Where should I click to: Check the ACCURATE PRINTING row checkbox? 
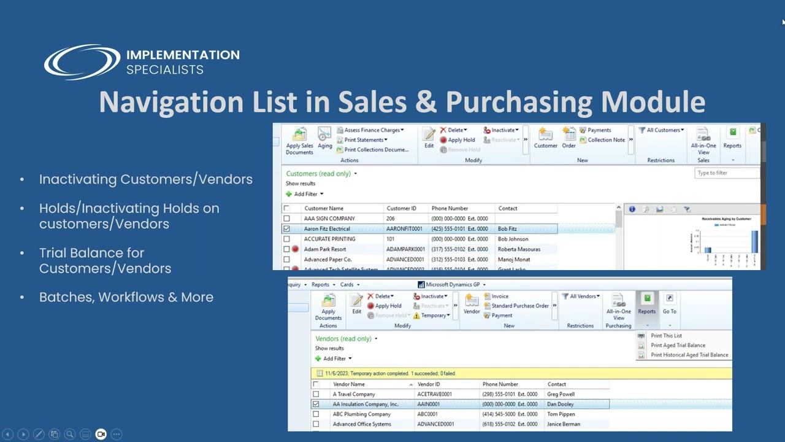pos(286,239)
